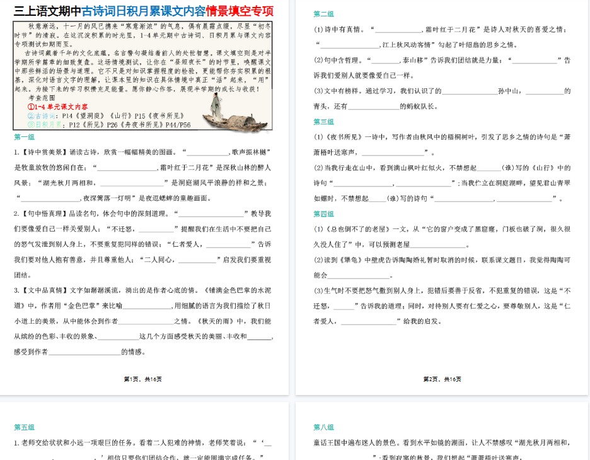This screenshot has height=460, width=590.
Task: Click the 第五组 section heading
Action: [x=25, y=427]
